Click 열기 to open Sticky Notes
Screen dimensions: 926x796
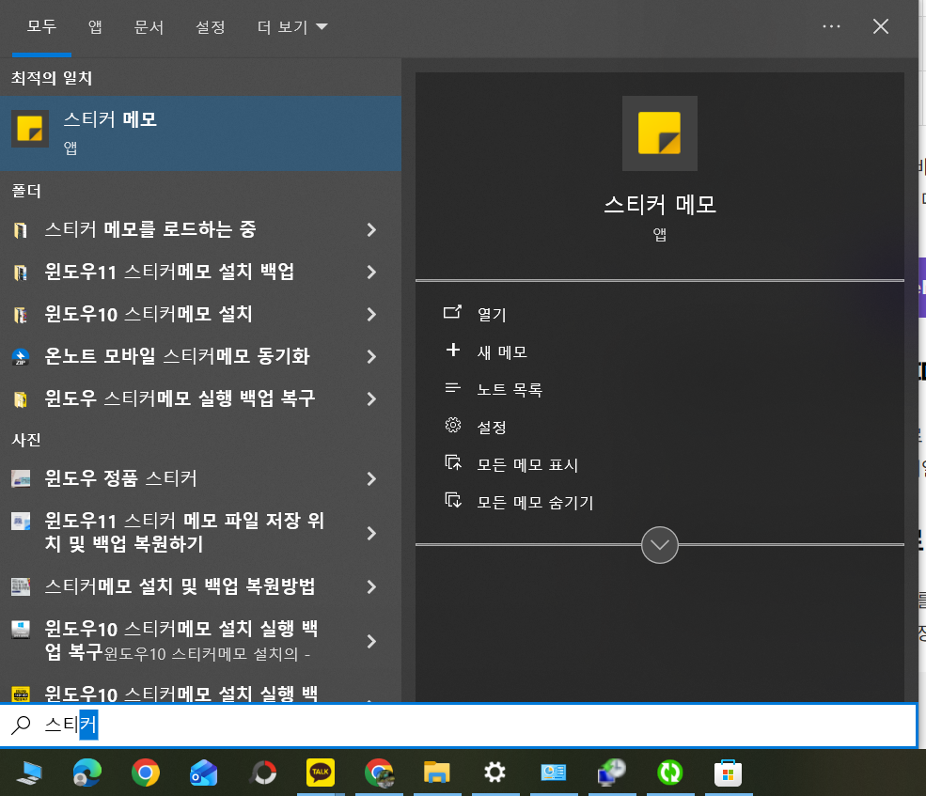tap(492, 314)
